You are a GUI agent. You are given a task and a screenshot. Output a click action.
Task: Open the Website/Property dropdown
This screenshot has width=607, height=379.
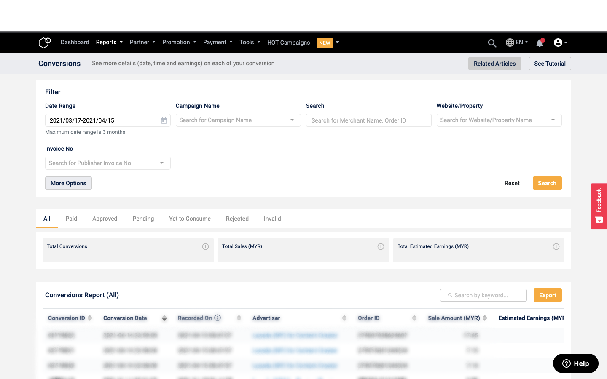point(553,120)
